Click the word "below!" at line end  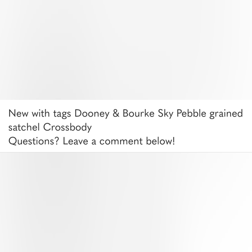[x=160, y=141]
